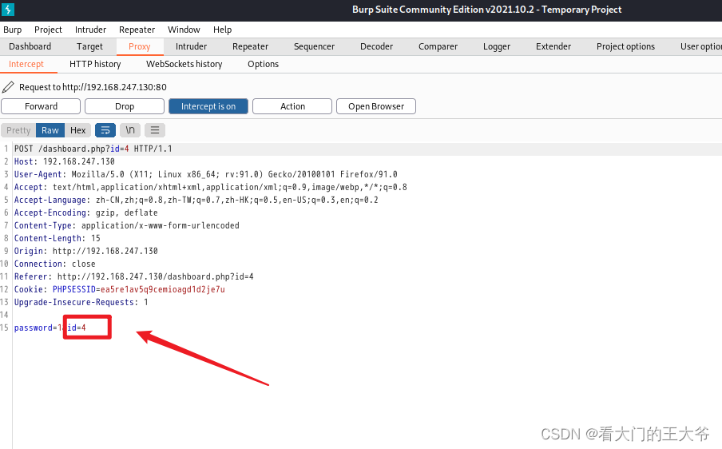
Task: Switch to the Intruder tool tab
Action: click(191, 46)
